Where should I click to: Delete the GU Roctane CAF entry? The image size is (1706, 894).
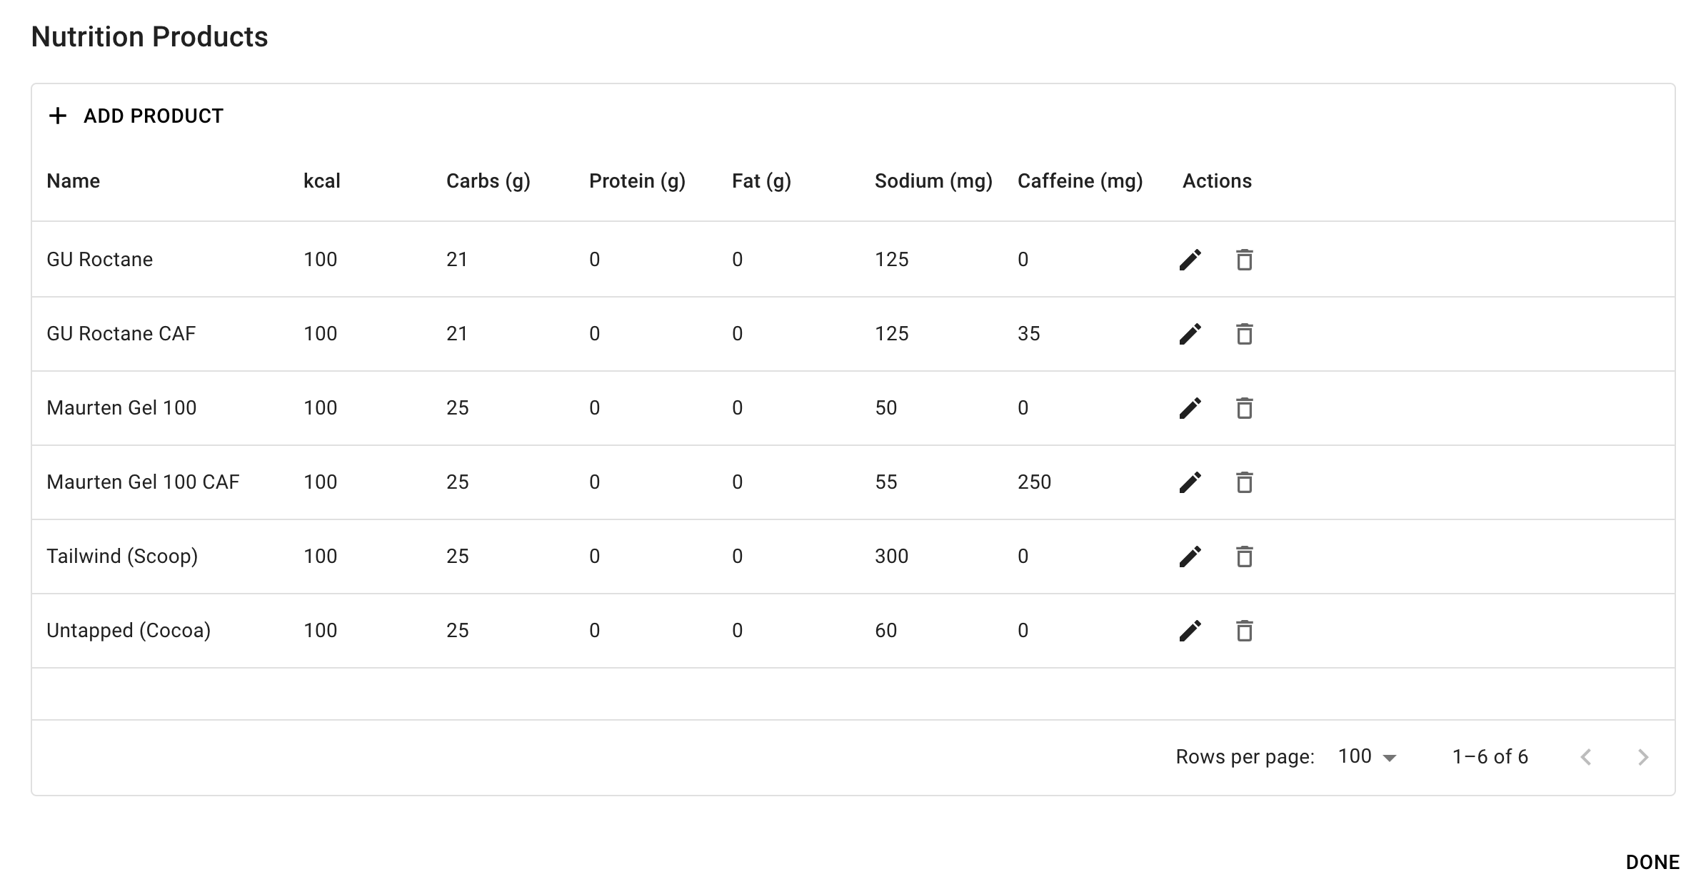point(1243,333)
